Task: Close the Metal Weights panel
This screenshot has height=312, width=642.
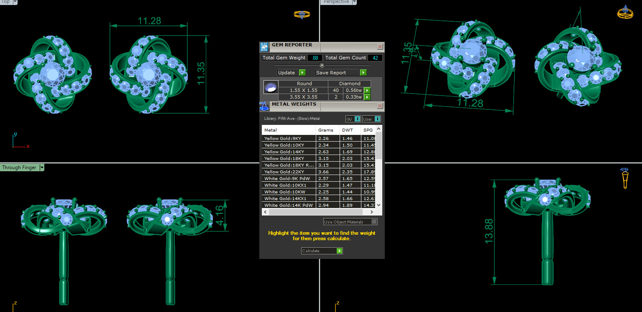Action: tap(380, 106)
